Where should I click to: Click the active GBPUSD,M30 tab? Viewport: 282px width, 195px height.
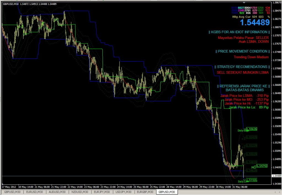pyautogui.click(x=167, y=192)
